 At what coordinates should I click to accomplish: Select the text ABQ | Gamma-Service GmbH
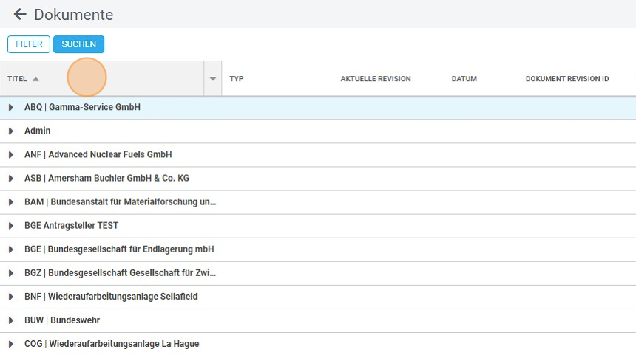coord(82,107)
